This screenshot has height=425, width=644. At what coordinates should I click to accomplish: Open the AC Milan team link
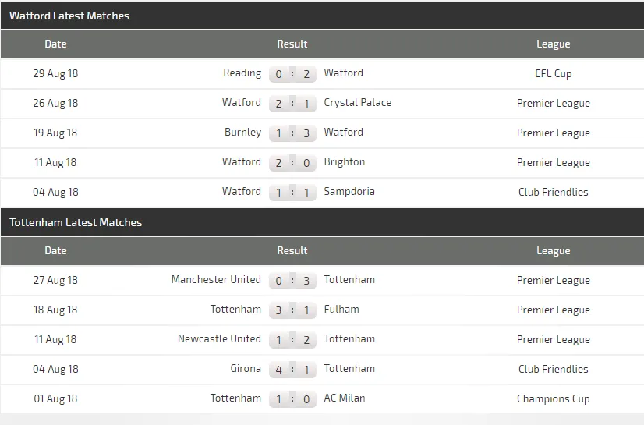click(345, 398)
